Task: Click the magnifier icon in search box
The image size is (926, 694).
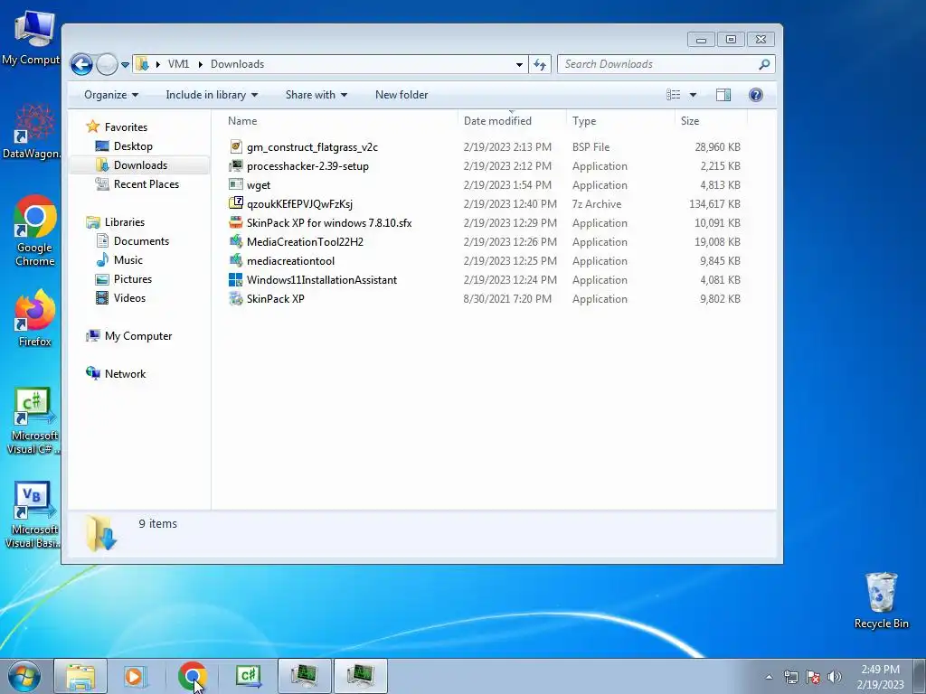Action: (764, 64)
